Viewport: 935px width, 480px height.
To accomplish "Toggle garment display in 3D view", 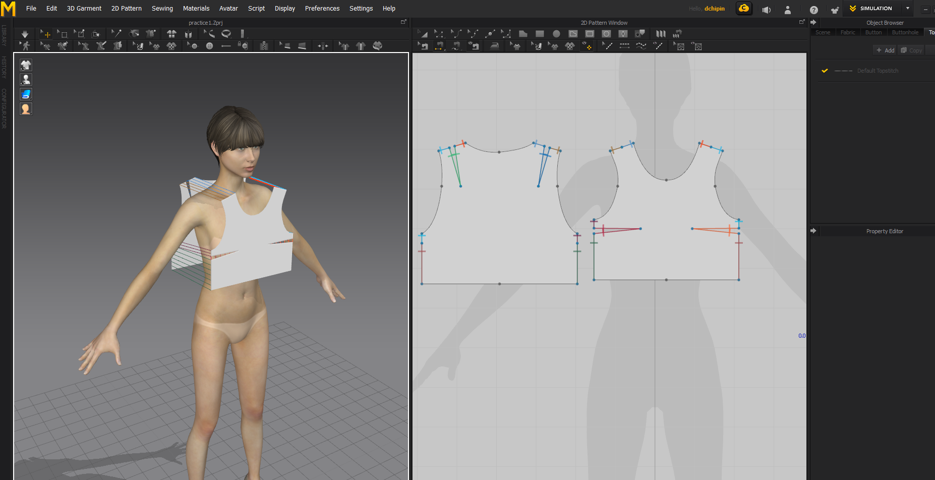I will pyautogui.click(x=26, y=65).
